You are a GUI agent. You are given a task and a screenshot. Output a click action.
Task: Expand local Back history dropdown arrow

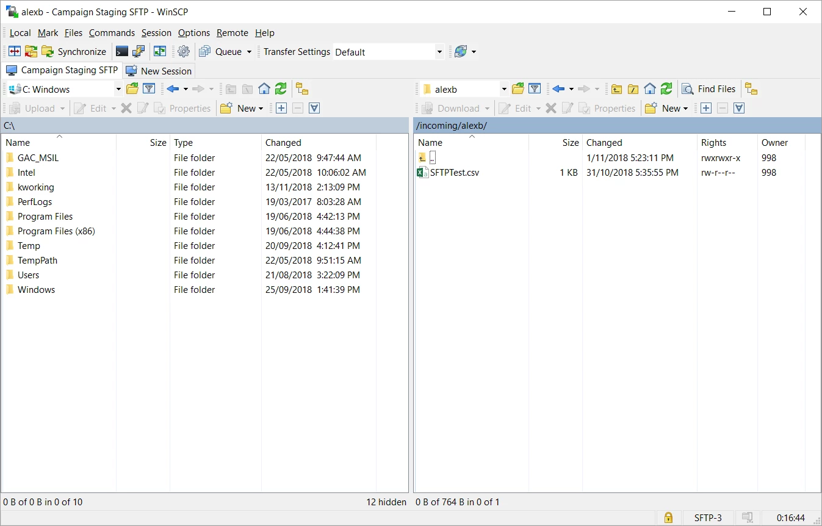pos(186,89)
